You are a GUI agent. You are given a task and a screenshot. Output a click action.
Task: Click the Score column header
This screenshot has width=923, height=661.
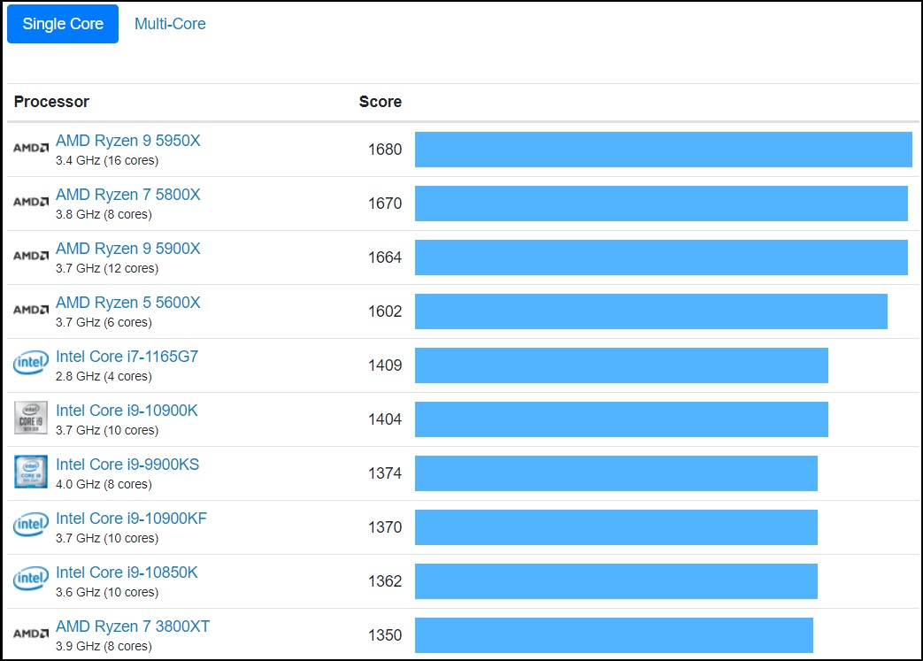381,102
